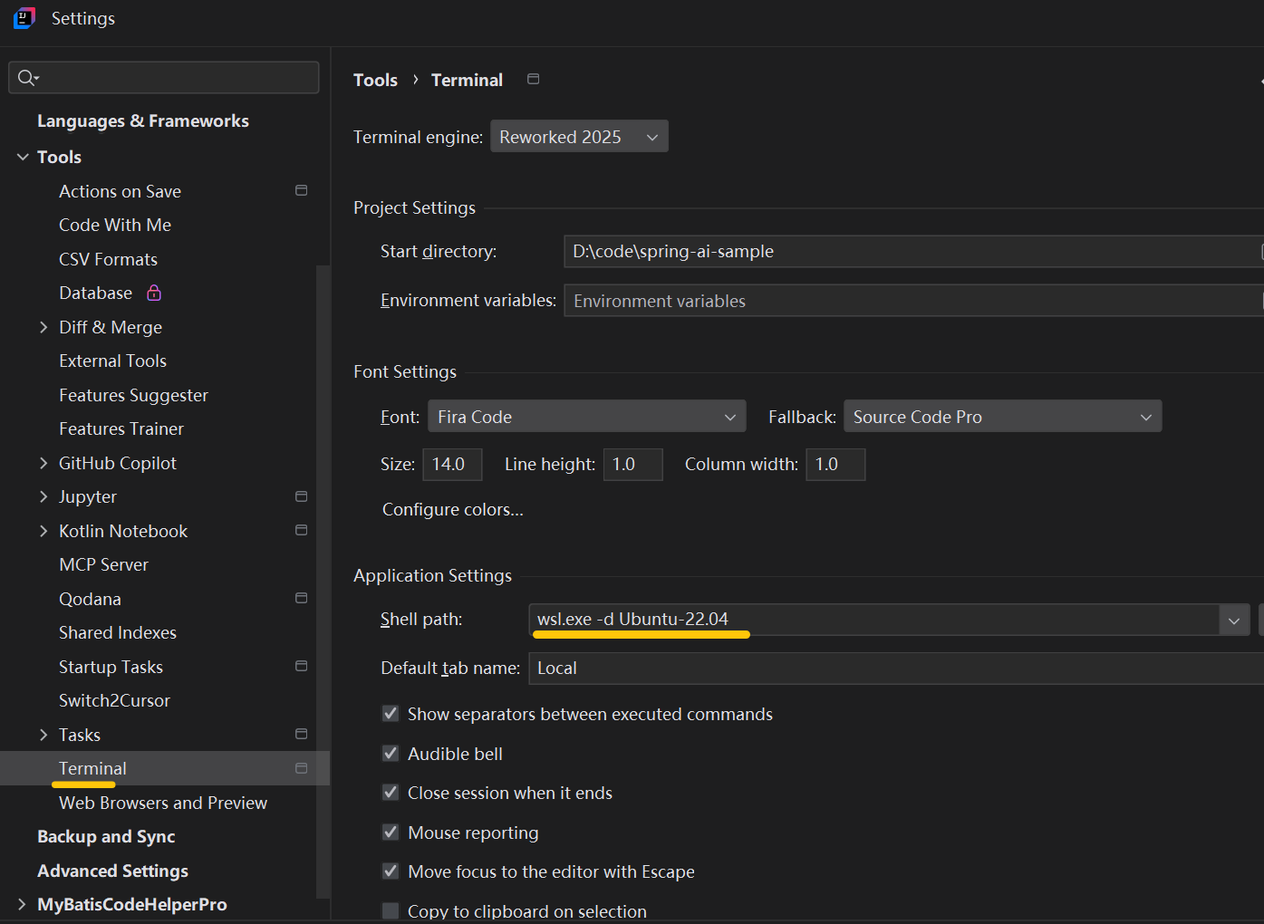Image resolution: width=1264 pixels, height=924 pixels.
Task: Open the Shell path dropdown arrow
Action: click(1233, 621)
